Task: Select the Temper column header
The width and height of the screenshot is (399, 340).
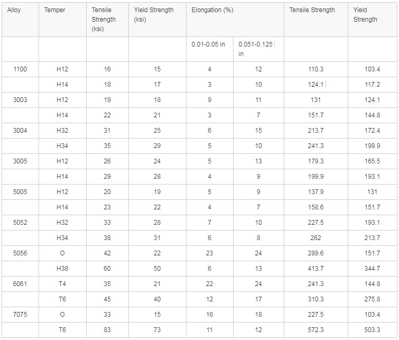Action: pyautogui.click(x=62, y=20)
